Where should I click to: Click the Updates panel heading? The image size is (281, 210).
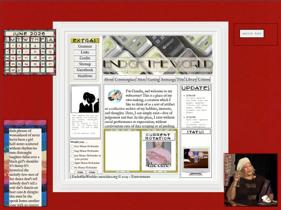tap(196, 88)
